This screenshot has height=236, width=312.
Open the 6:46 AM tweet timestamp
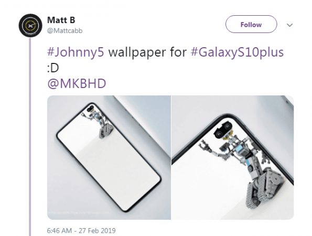point(81,231)
